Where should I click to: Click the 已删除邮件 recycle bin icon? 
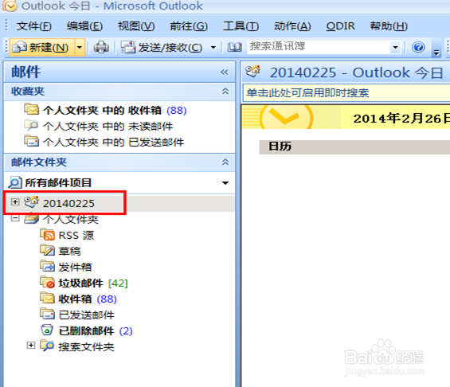tap(47, 330)
